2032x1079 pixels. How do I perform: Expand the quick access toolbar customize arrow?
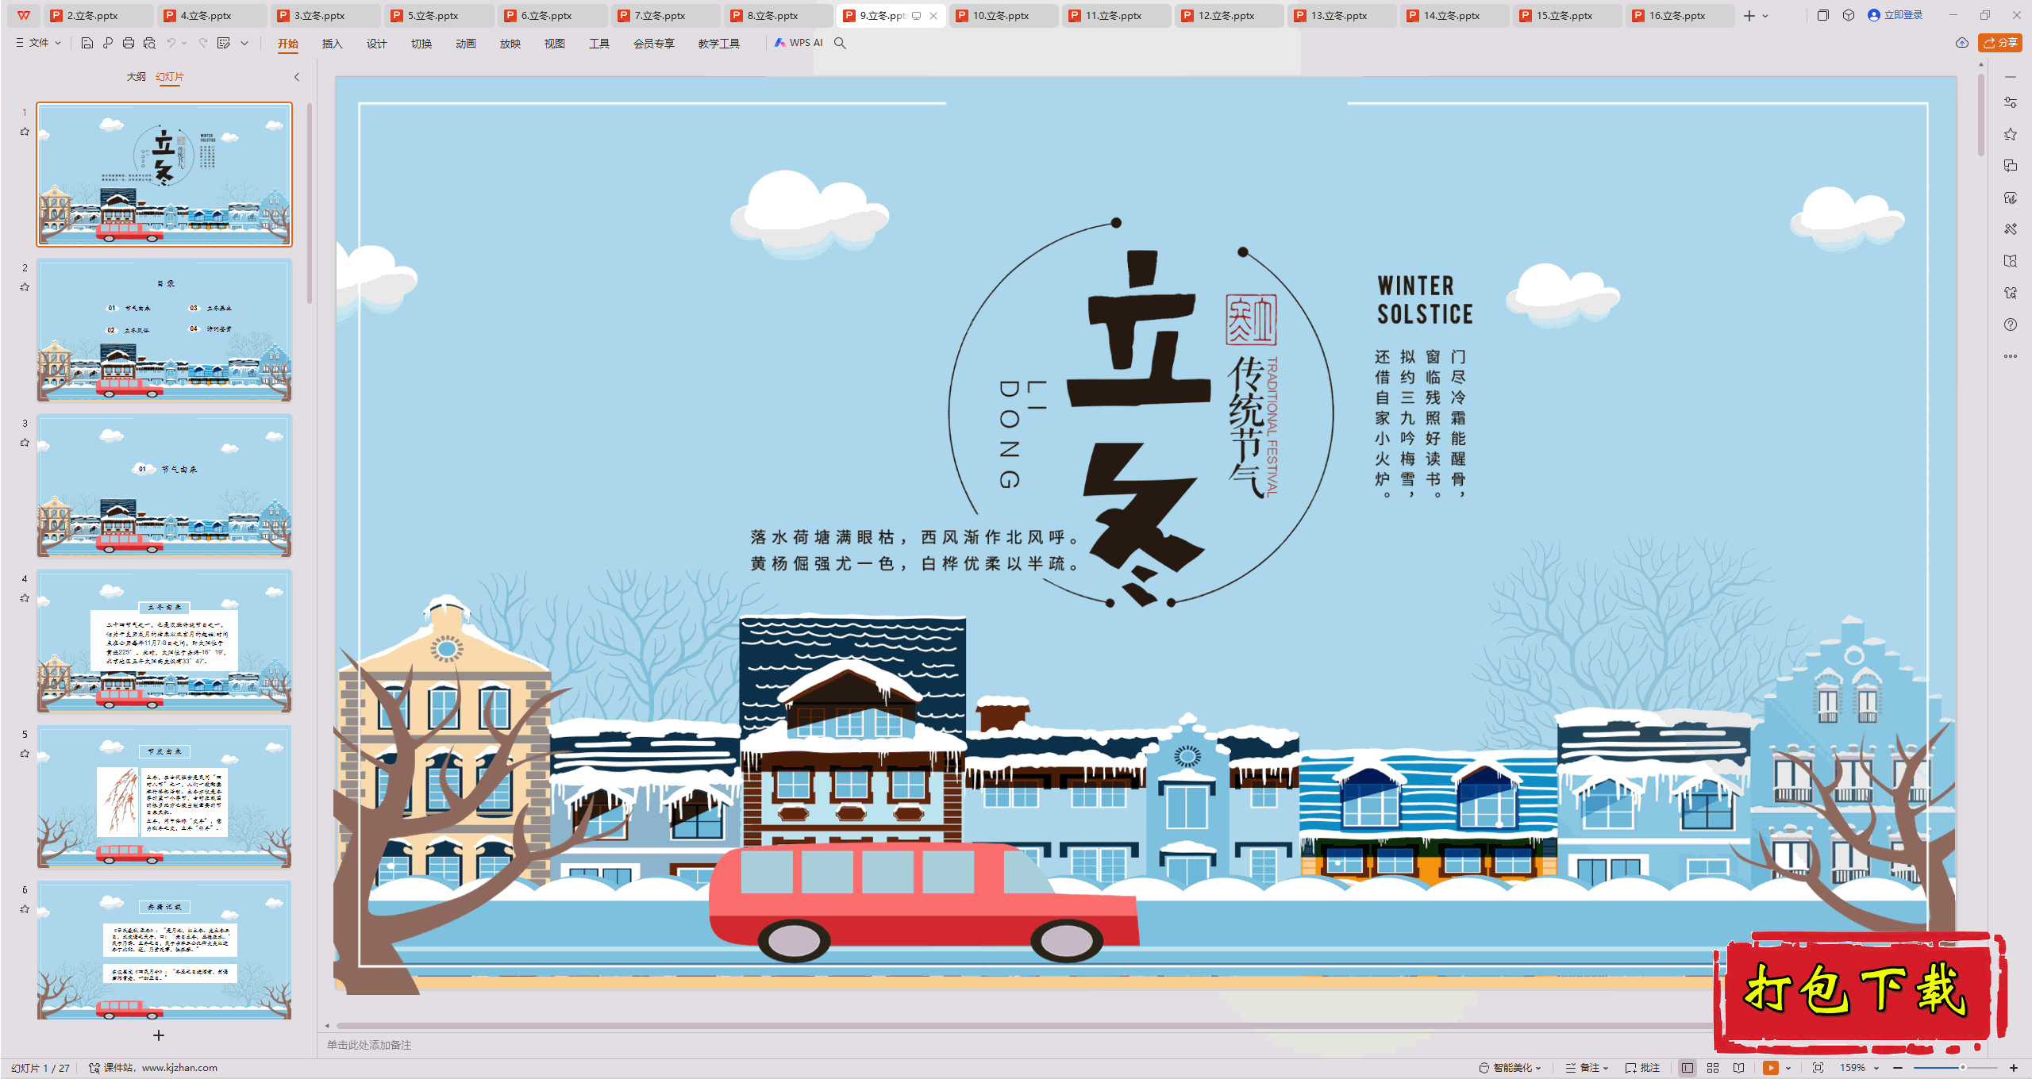244,43
